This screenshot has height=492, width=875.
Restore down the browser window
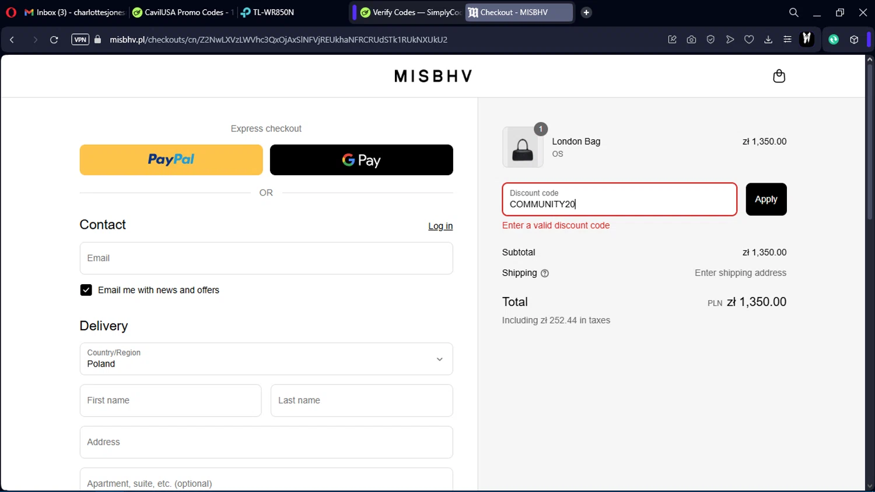840,12
